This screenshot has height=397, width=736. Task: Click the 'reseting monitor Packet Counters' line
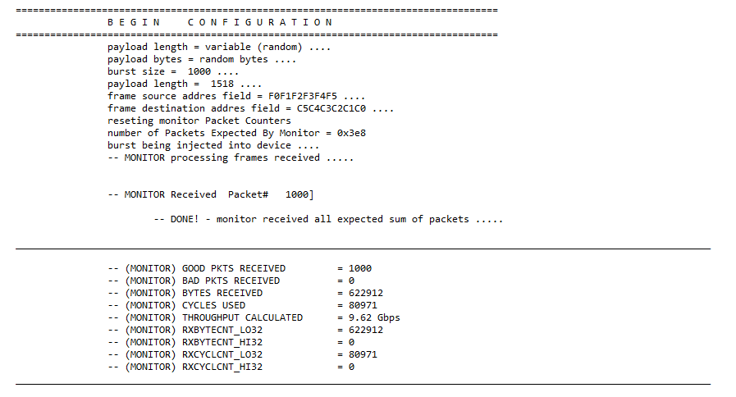(199, 121)
